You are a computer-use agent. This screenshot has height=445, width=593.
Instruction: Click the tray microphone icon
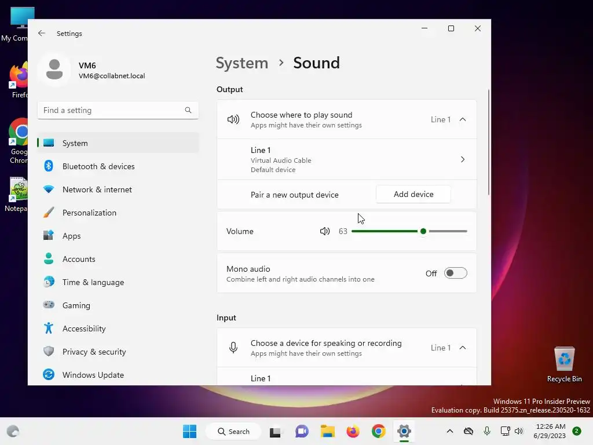[487, 431]
